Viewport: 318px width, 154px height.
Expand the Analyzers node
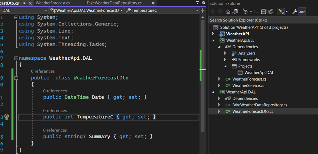[x=225, y=53]
